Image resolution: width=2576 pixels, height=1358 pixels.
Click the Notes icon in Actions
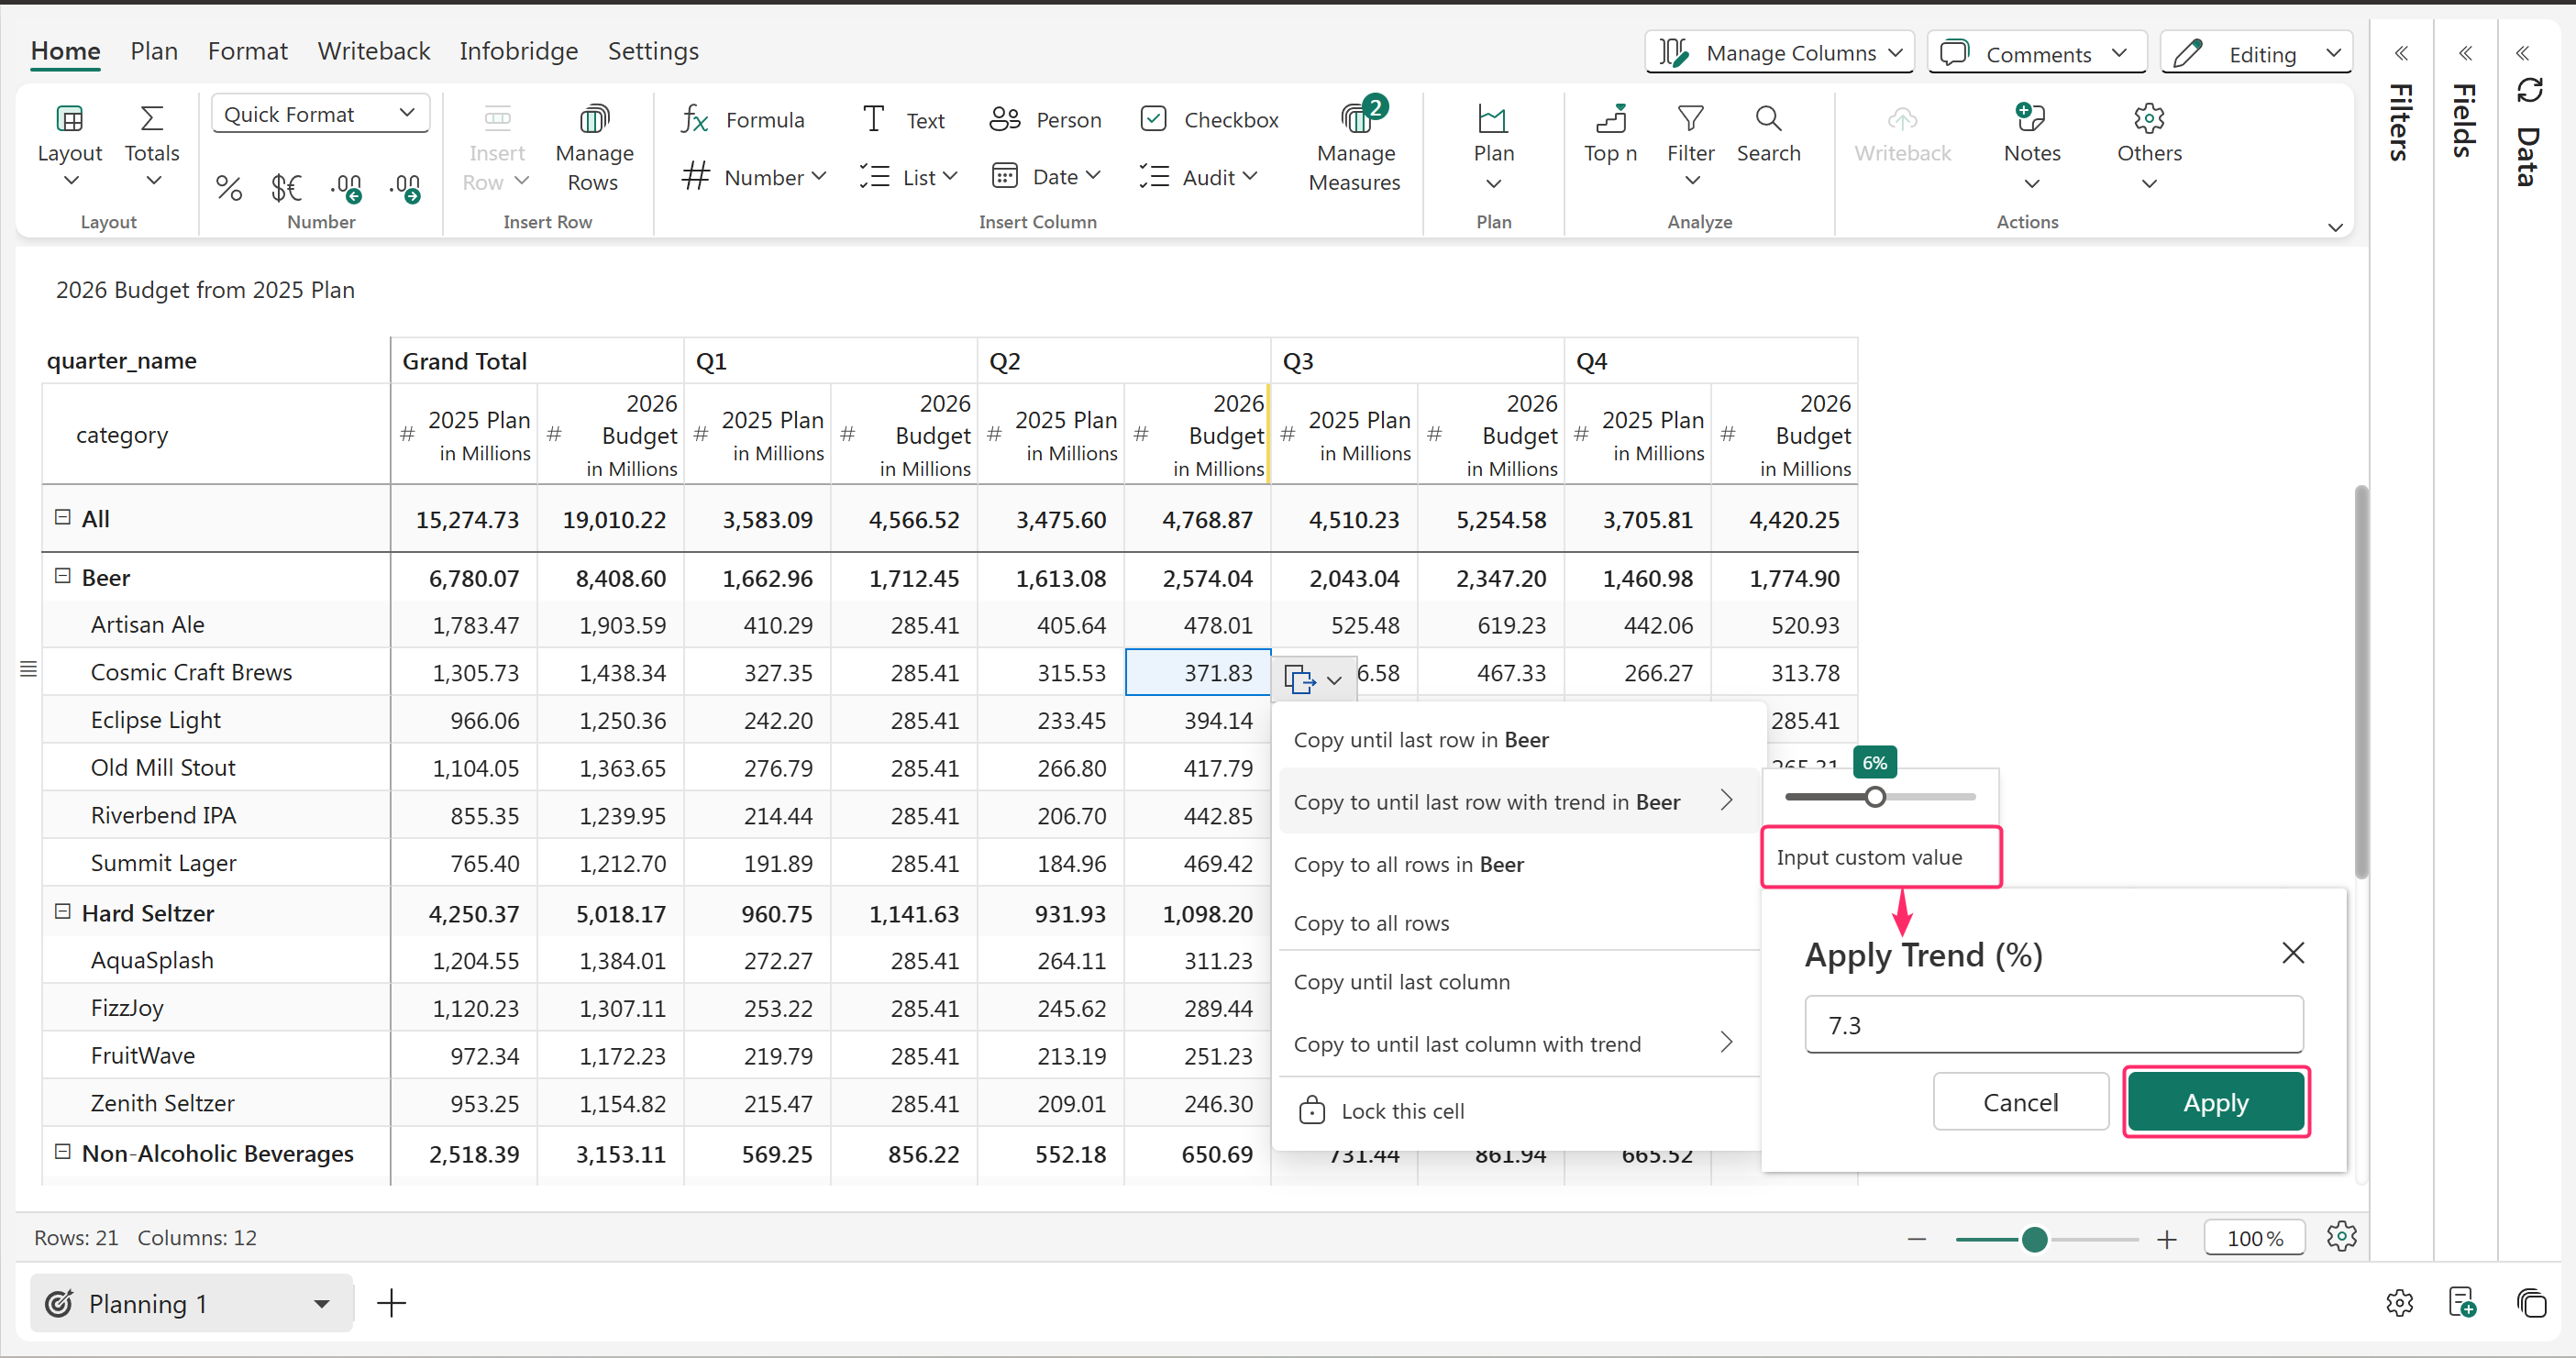coord(2031,120)
